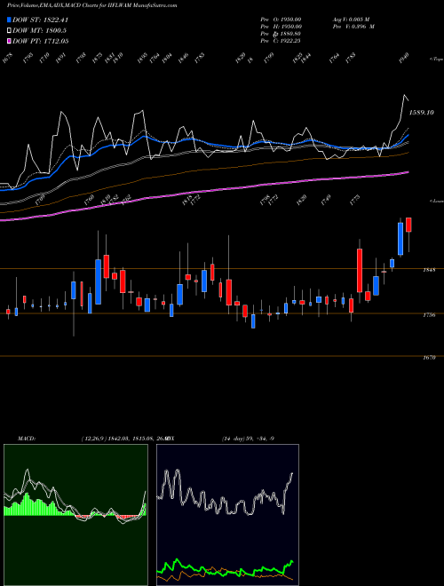This screenshot has width=444, height=586.
Task: Click the MACD histogram chart panel
Action: (75, 515)
